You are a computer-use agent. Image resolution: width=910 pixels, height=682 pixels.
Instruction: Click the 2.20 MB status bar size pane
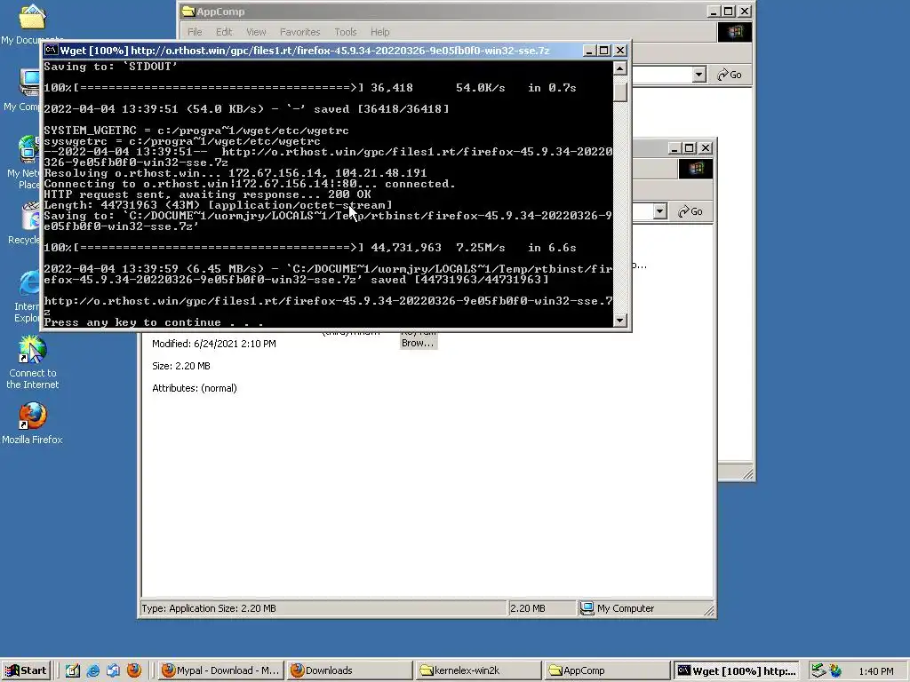pos(542,607)
